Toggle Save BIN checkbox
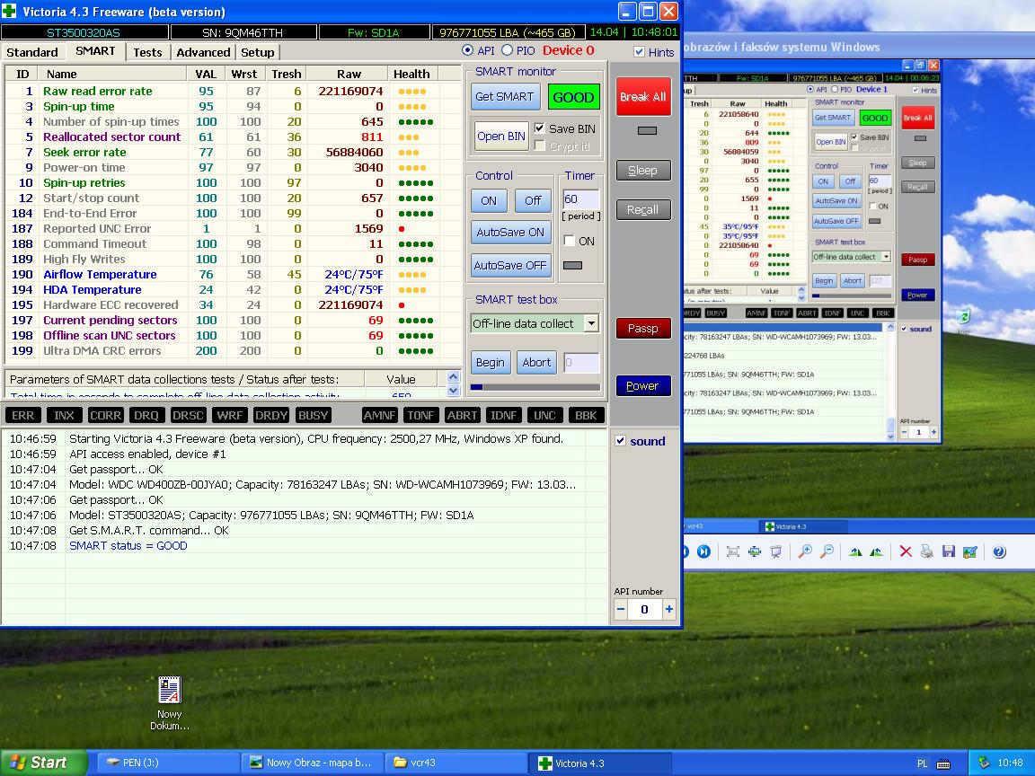1035x776 pixels. (x=540, y=128)
